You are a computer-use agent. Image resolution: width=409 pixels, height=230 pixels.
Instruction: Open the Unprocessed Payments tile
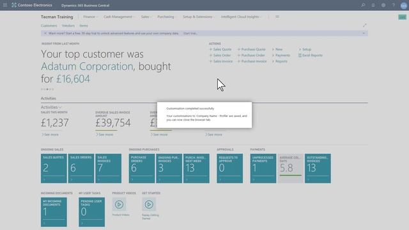263,168
